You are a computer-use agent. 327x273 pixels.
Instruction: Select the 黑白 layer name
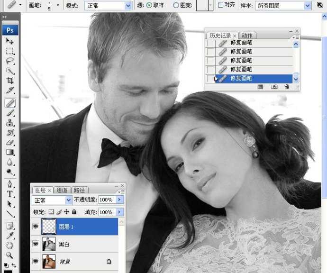[64, 244]
